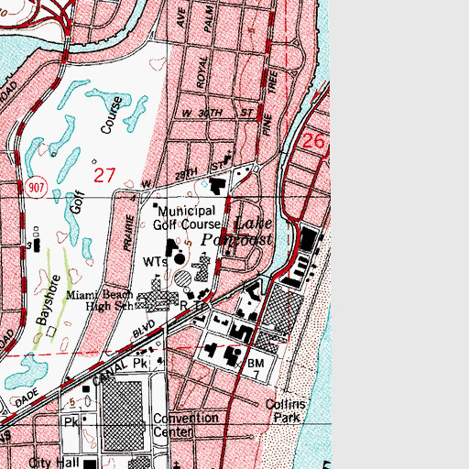The width and height of the screenshot is (469, 469).
Task: Click the Miami Beach High Sch label
Action: (x=100, y=300)
